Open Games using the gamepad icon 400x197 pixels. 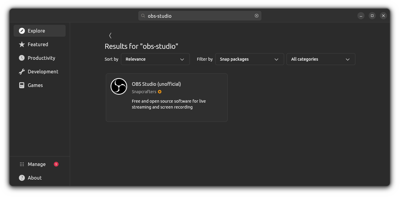(22, 85)
